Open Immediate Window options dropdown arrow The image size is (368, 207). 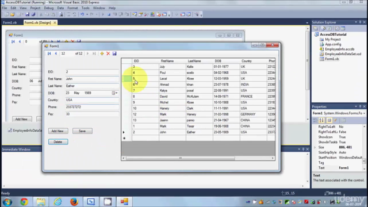click(299, 149)
